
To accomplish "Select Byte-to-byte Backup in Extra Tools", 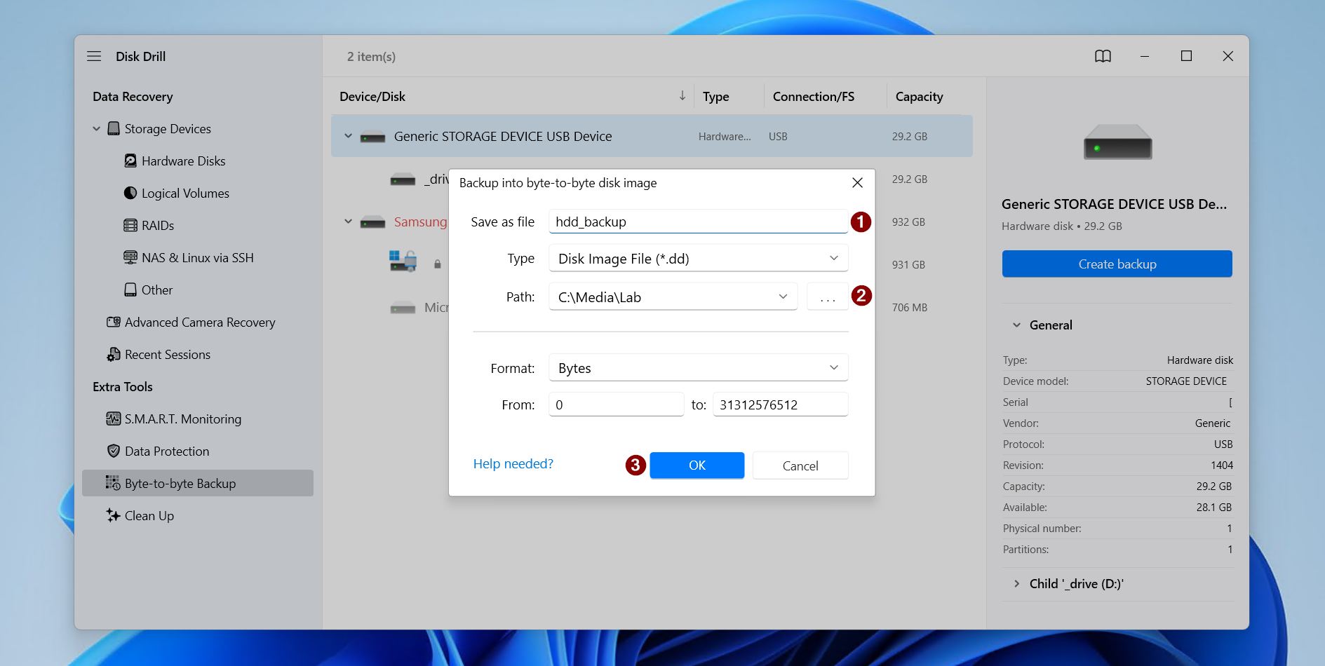I will [x=180, y=484].
